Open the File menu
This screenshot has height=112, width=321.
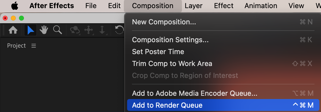[91, 6]
